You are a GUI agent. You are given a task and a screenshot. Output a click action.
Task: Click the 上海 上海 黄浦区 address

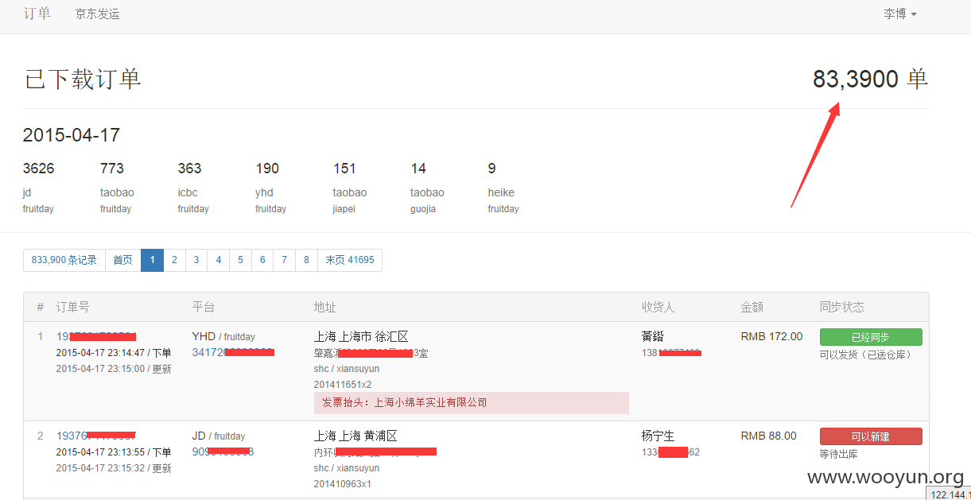pos(355,436)
